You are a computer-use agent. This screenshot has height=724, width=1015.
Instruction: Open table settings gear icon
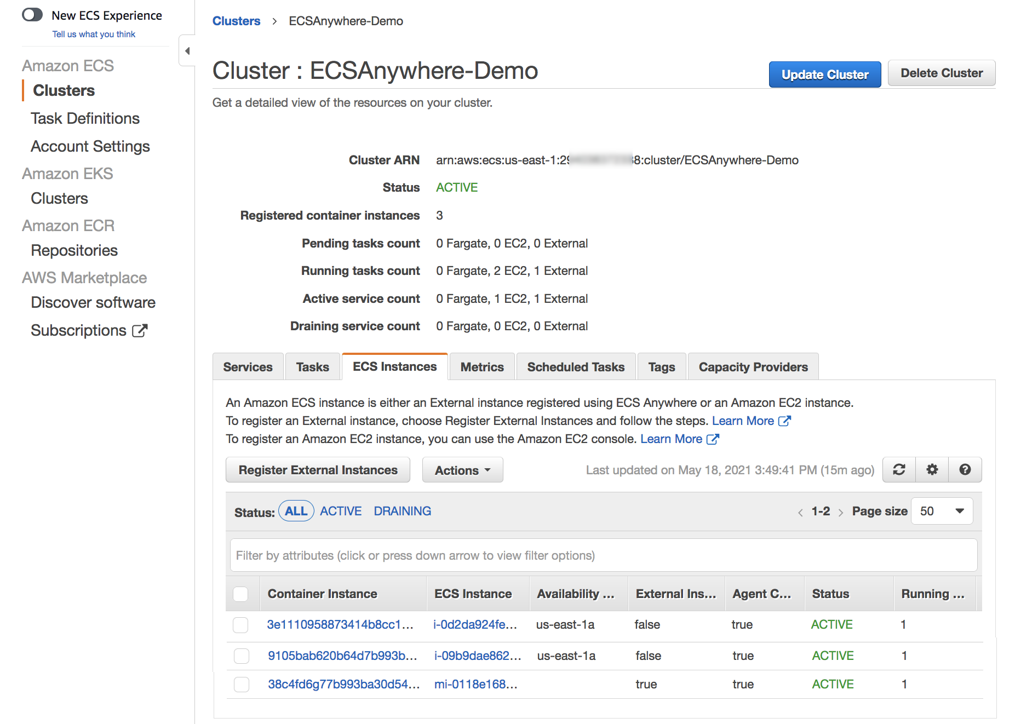(x=932, y=470)
